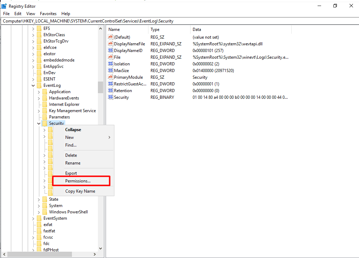Image resolution: width=359 pixels, height=258 pixels.
Task: Click the Retention DWORD icon
Action: coord(111,90)
